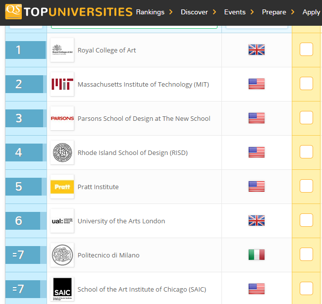Image resolution: width=322 pixels, height=304 pixels.
Task: Click the Parsons school logo
Action: click(62, 118)
